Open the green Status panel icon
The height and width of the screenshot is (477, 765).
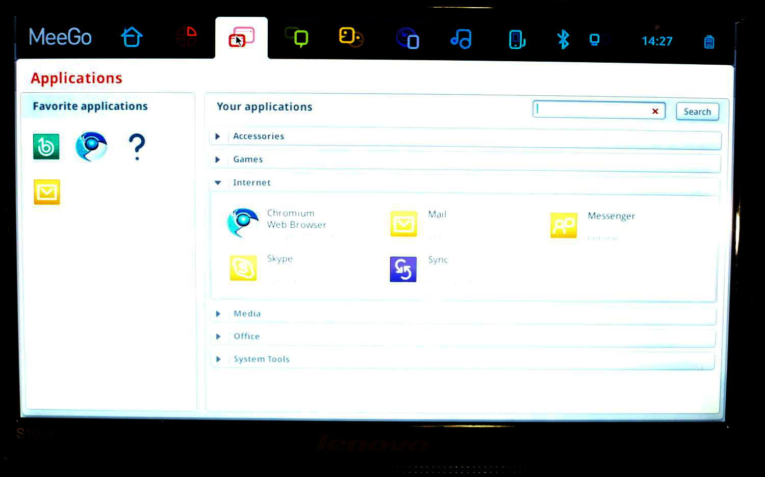(x=297, y=37)
